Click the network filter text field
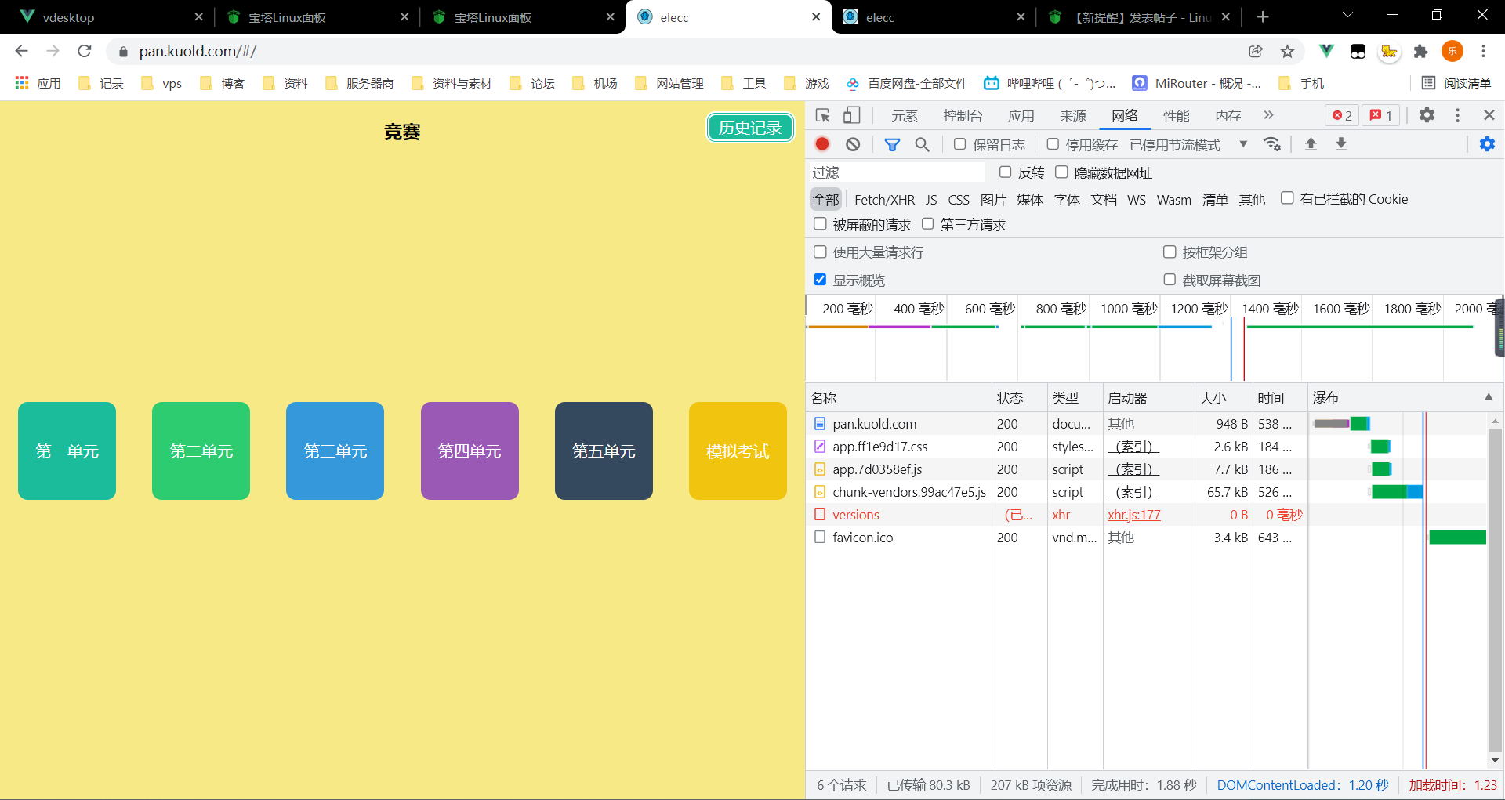Viewport: 1505px width, 800px height. click(x=897, y=172)
